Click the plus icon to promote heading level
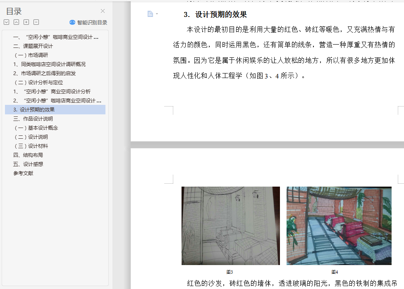This screenshot has width=404, height=289. 26,22
